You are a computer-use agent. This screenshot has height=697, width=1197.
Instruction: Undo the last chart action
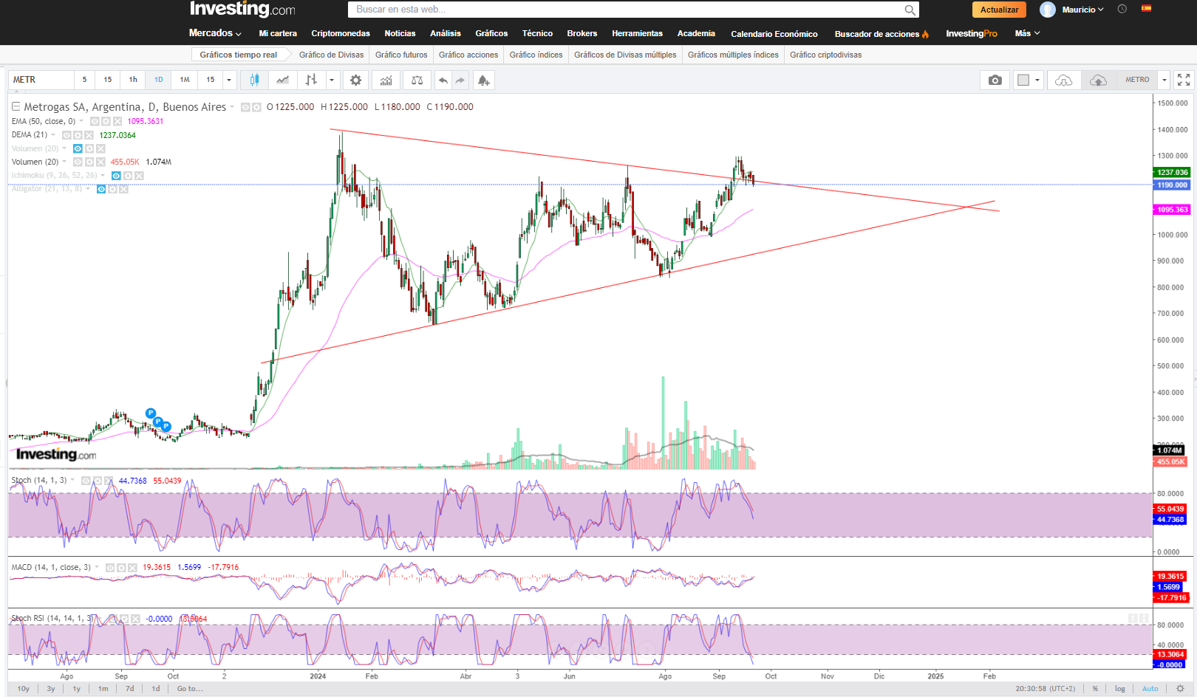443,80
